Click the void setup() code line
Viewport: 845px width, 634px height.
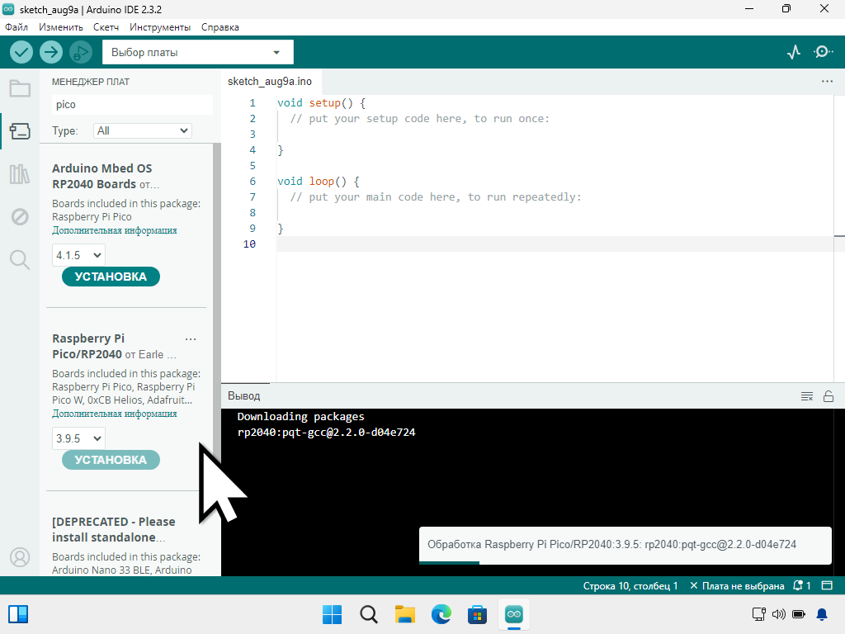click(x=321, y=103)
